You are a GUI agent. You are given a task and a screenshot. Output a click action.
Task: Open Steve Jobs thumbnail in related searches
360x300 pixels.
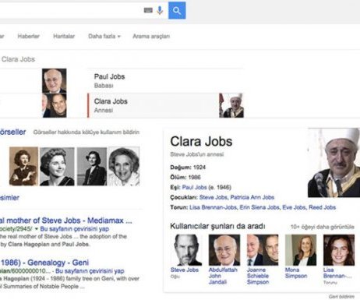point(186,250)
